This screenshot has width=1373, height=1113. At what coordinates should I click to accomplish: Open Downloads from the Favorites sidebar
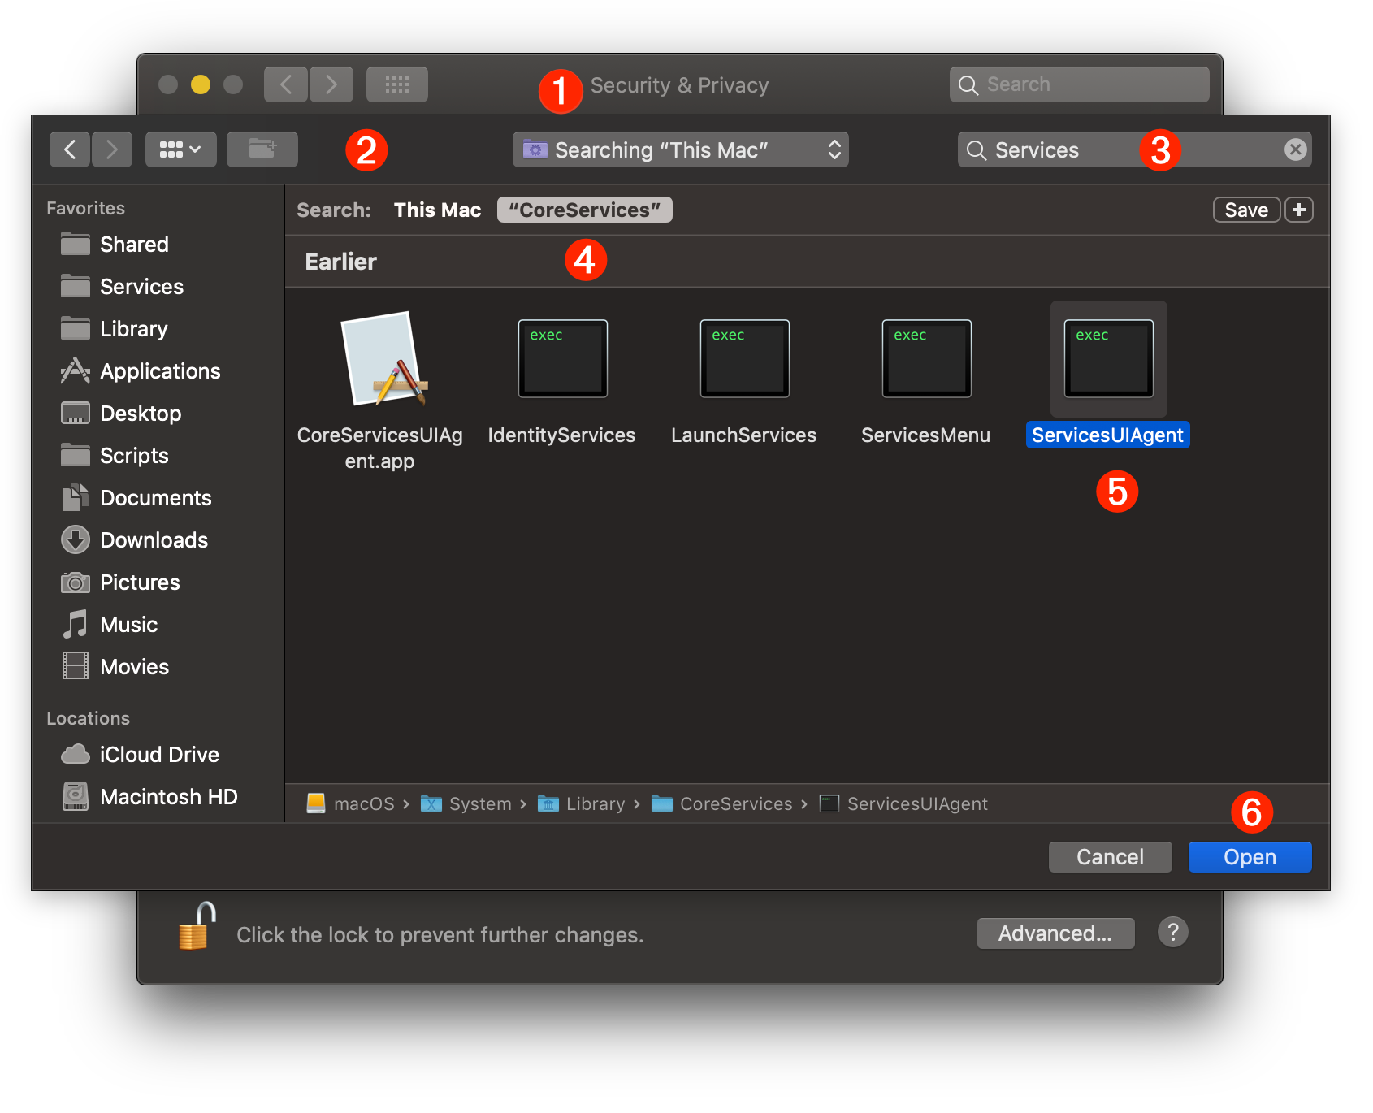(153, 539)
